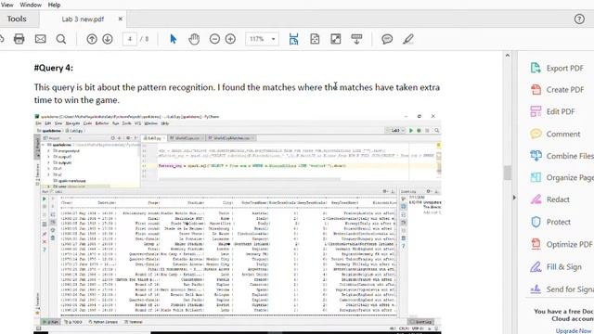
Task: Click the Send for Signature icon
Action: click(x=536, y=289)
